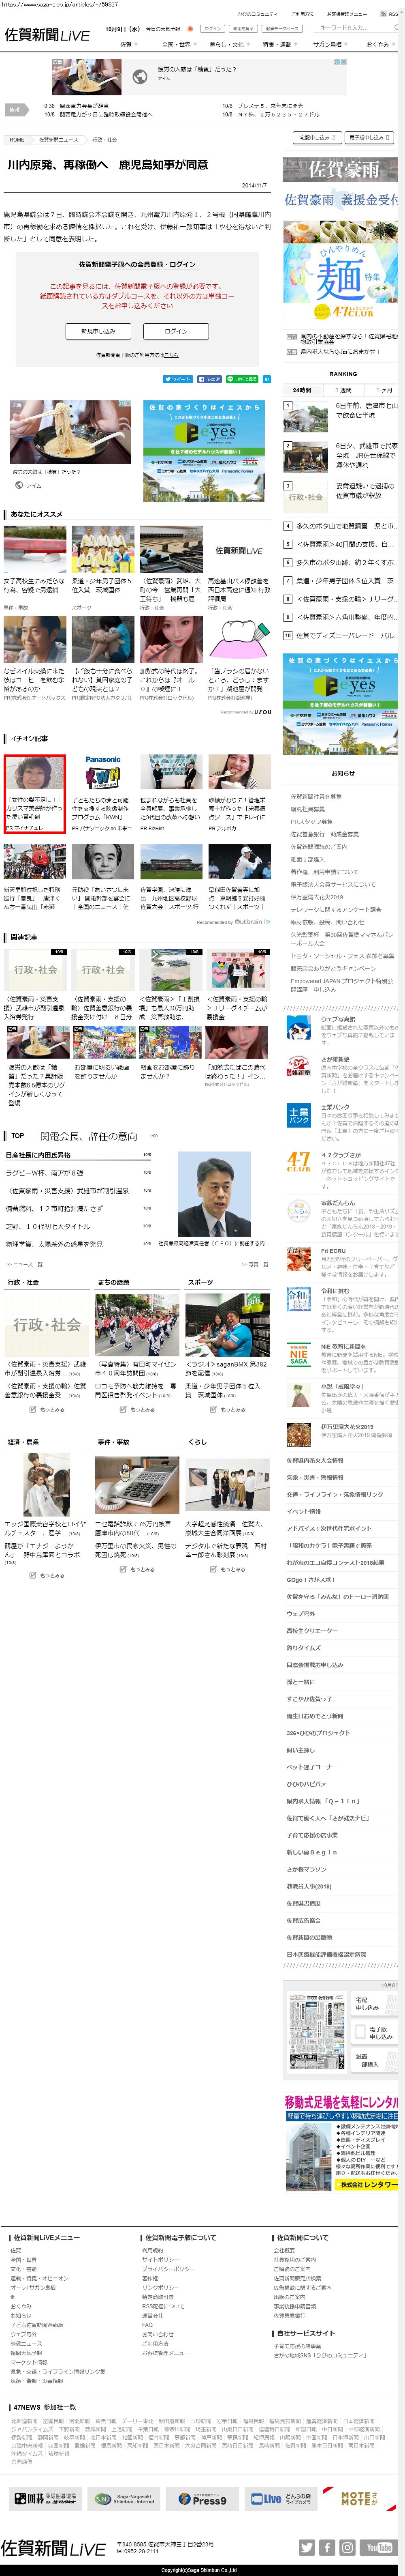
Task: Share article with the Tweet button
Action: tap(177, 379)
